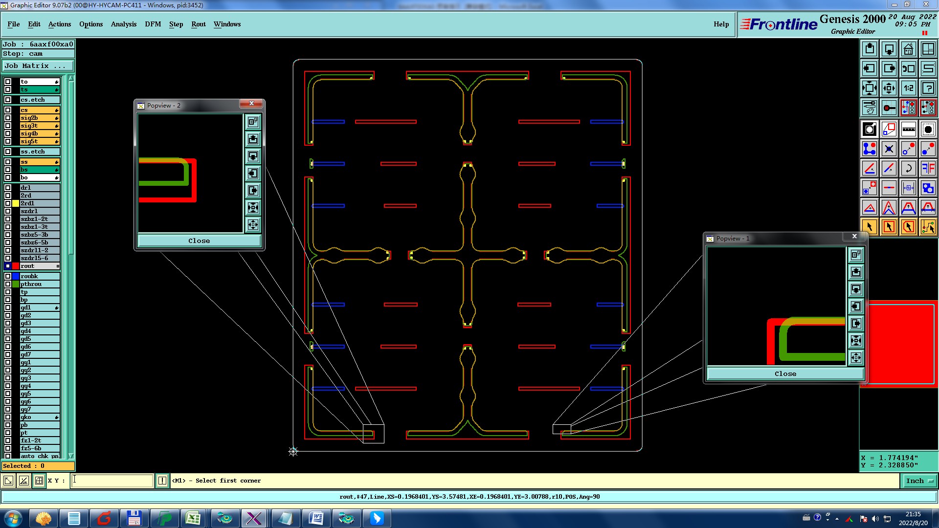The width and height of the screenshot is (939, 528).
Task: Click the ruler measure icon
Action: (x=908, y=129)
